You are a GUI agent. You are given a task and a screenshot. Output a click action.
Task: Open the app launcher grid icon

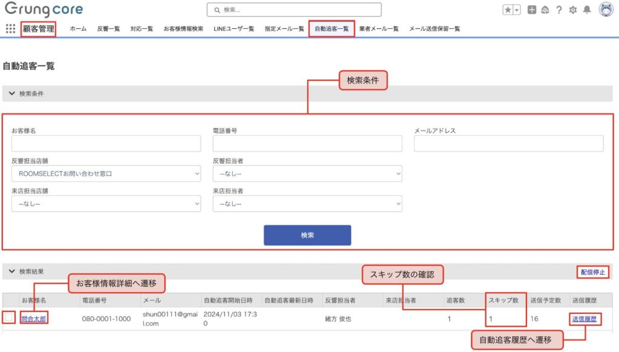click(10, 28)
